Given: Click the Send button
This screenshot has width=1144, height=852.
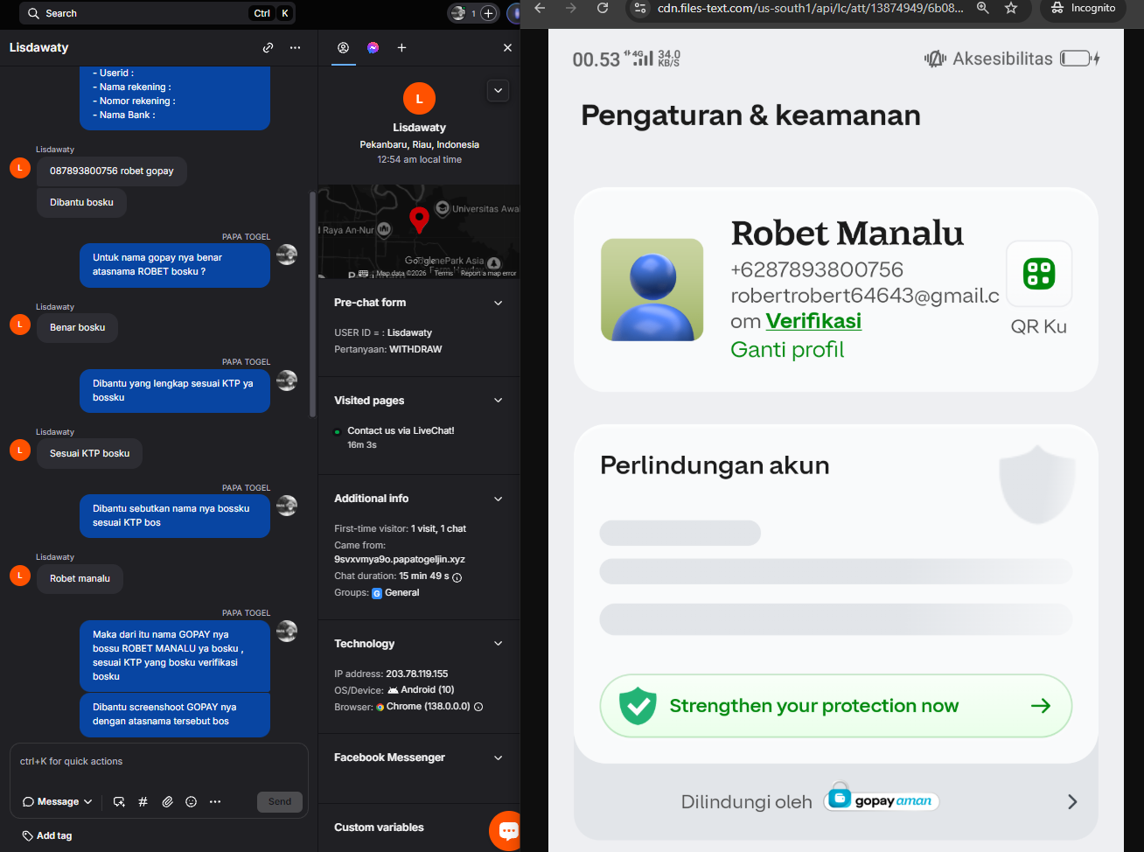Looking at the screenshot, I should coord(280,802).
